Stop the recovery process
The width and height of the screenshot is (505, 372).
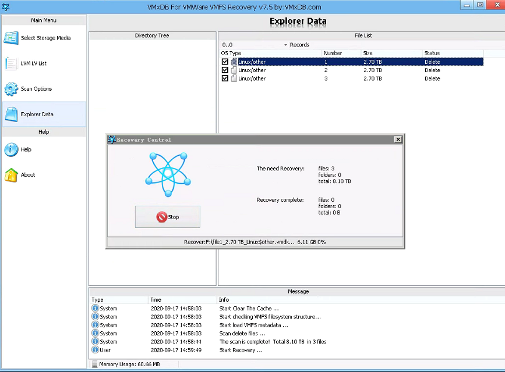[x=168, y=217]
